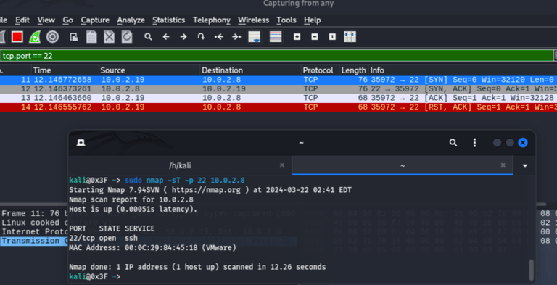
Task: Select highlighted Transmission line in packet details
Action: pos(35,241)
